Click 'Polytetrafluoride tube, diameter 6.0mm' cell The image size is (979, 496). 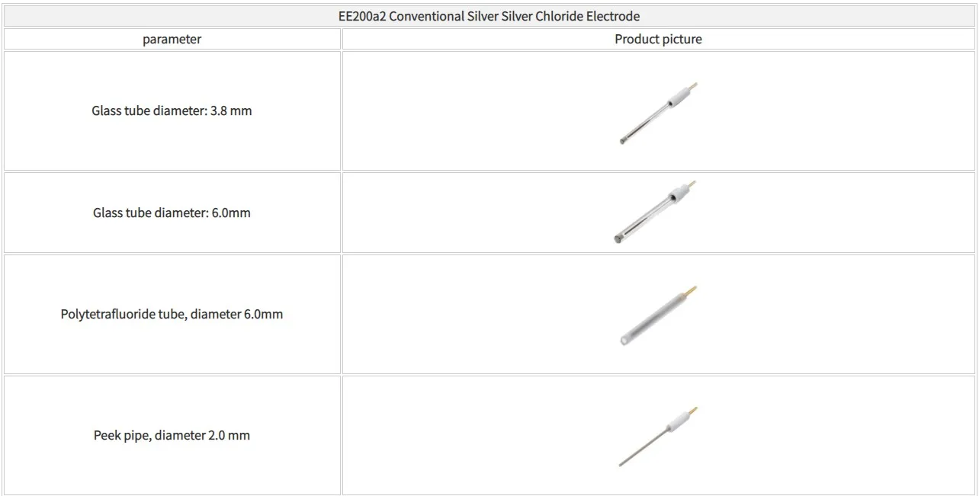pos(172,315)
